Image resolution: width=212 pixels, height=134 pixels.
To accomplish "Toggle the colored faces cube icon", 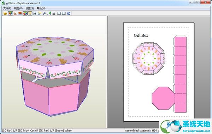I will (25, 13).
